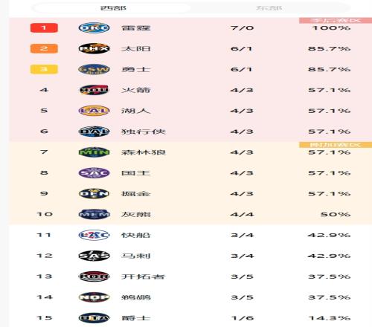Click the red rank 1 badge
Screen dimensions: 372x327
(44, 27)
